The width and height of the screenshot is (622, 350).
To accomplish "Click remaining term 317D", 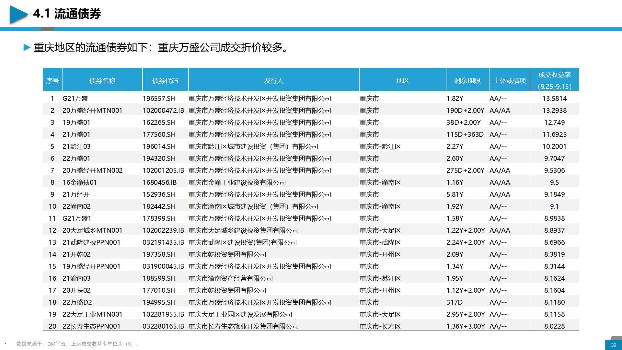I will point(455,302).
